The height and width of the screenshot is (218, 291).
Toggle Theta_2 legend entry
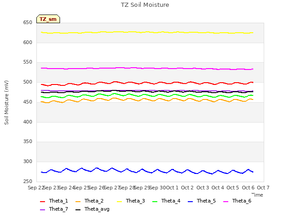click(90, 201)
